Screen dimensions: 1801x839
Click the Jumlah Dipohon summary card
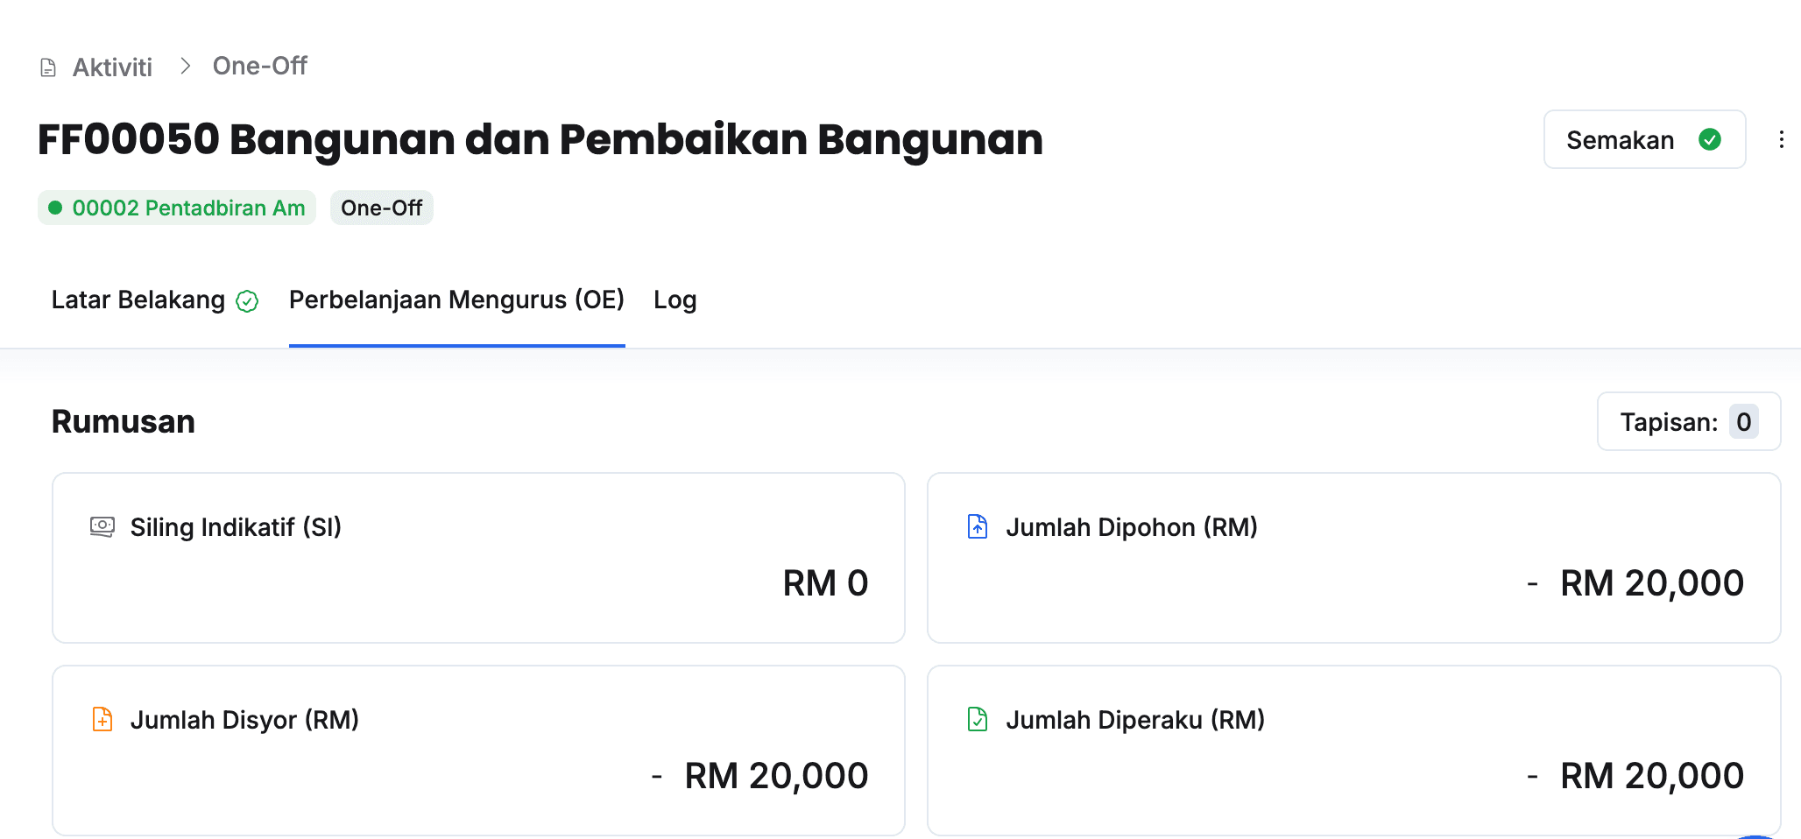[x=1353, y=558]
